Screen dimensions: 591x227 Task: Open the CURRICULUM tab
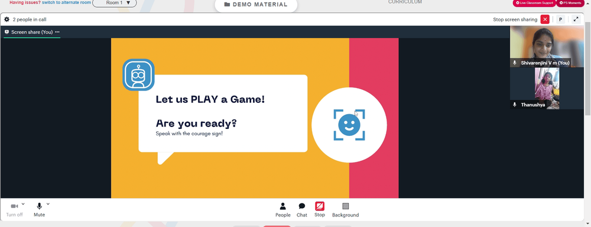[405, 2]
